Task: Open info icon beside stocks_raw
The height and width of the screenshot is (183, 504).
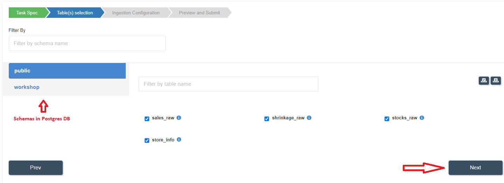Action: point(422,118)
